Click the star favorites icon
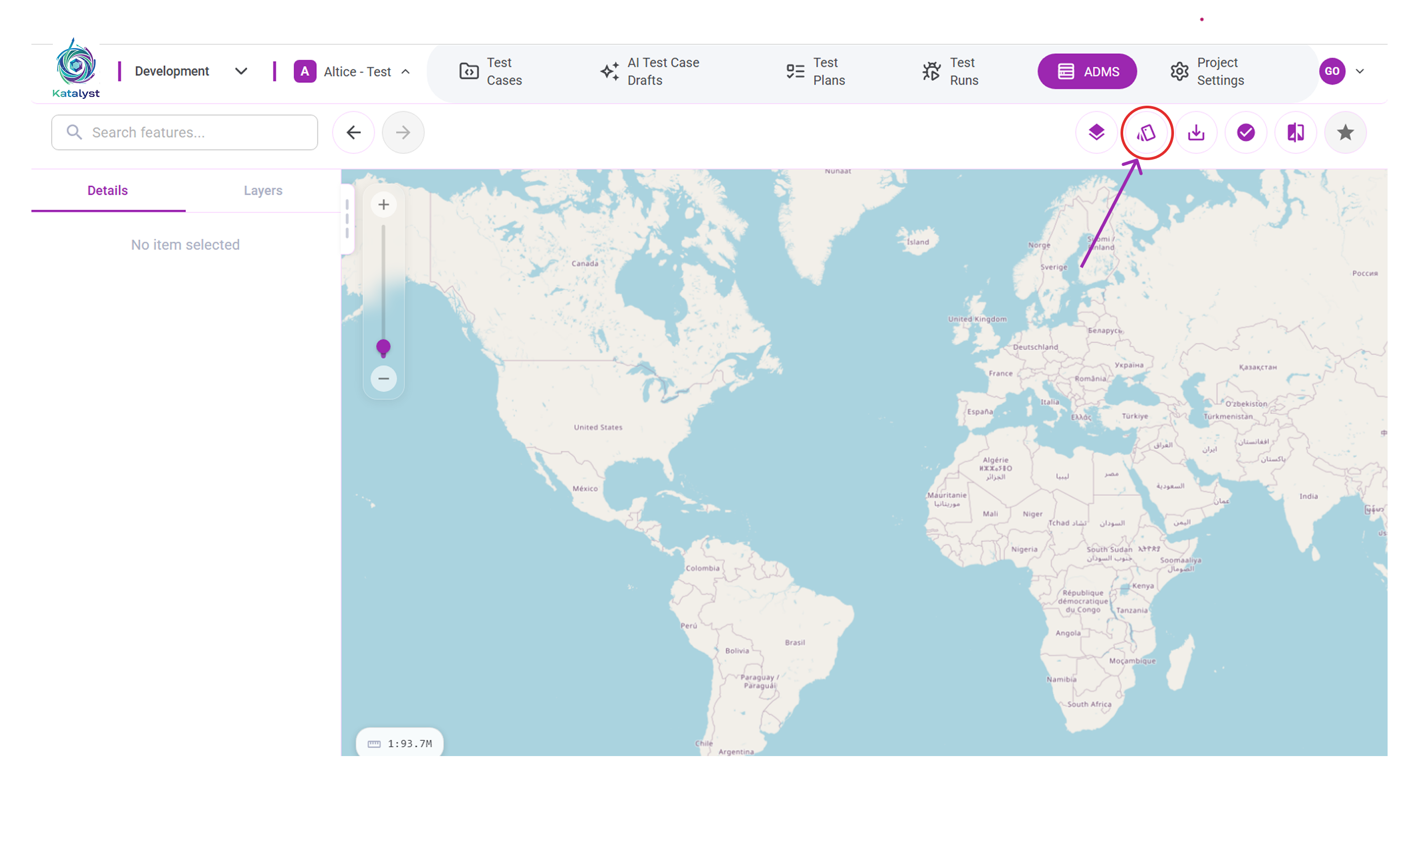The image size is (1419, 867). pos(1345,133)
